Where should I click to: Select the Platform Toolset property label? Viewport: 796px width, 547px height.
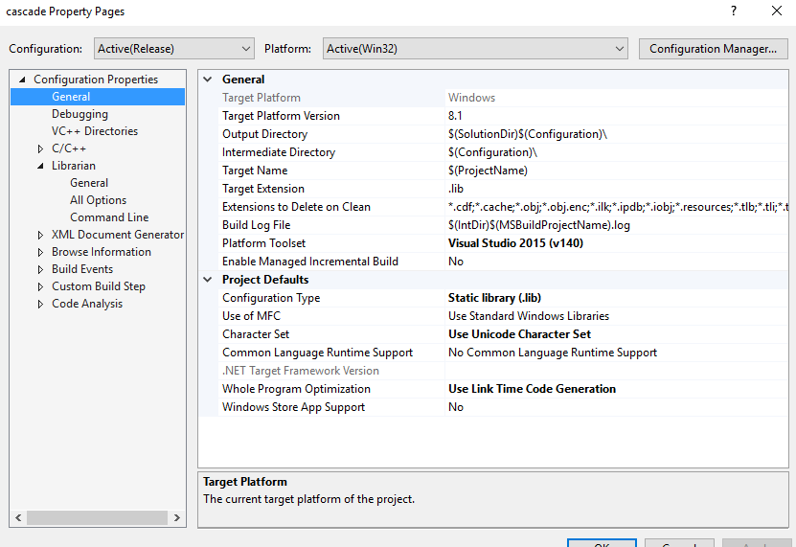tap(263, 243)
